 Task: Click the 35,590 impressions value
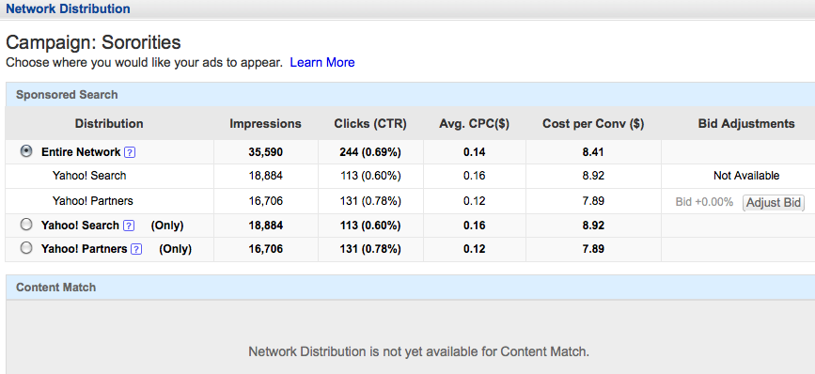[266, 152]
